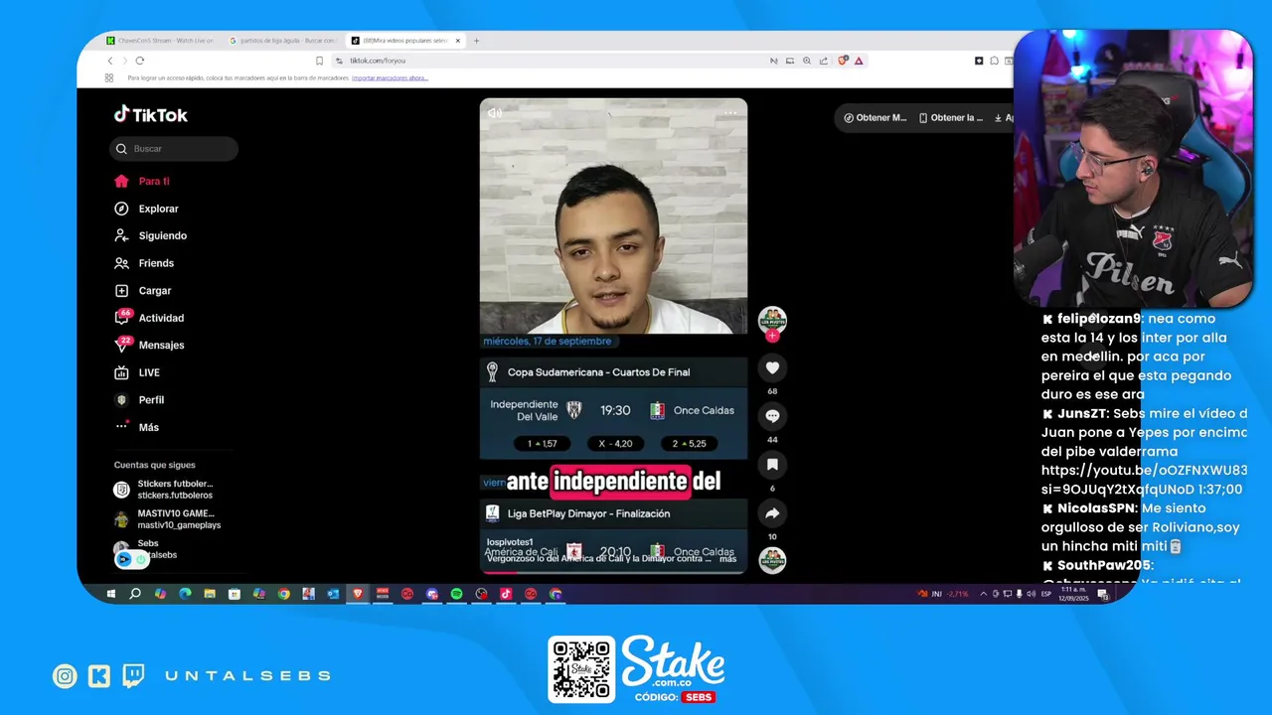
Task: Open creator avatar beside the video
Action: 772,320
